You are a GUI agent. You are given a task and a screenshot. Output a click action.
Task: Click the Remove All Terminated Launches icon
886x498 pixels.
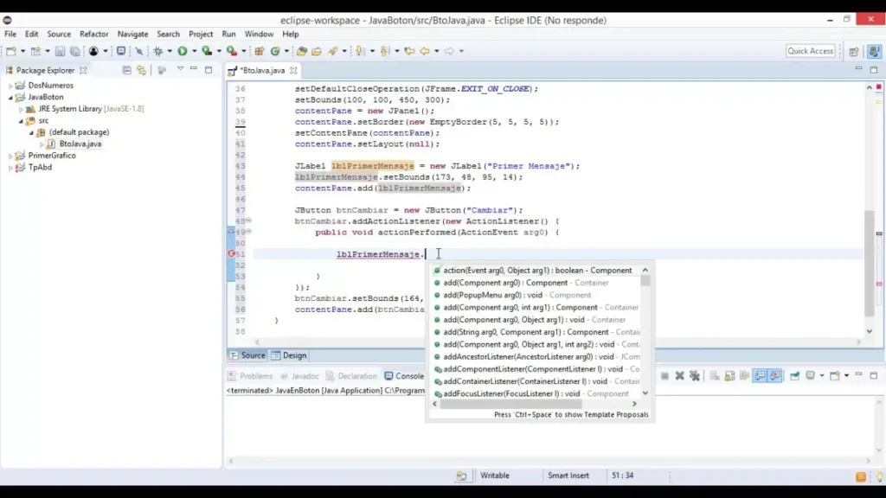pos(694,376)
